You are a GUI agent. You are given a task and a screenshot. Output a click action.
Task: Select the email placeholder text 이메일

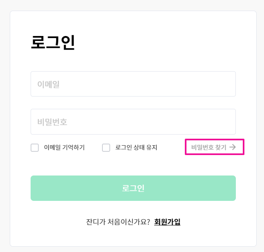49,84
